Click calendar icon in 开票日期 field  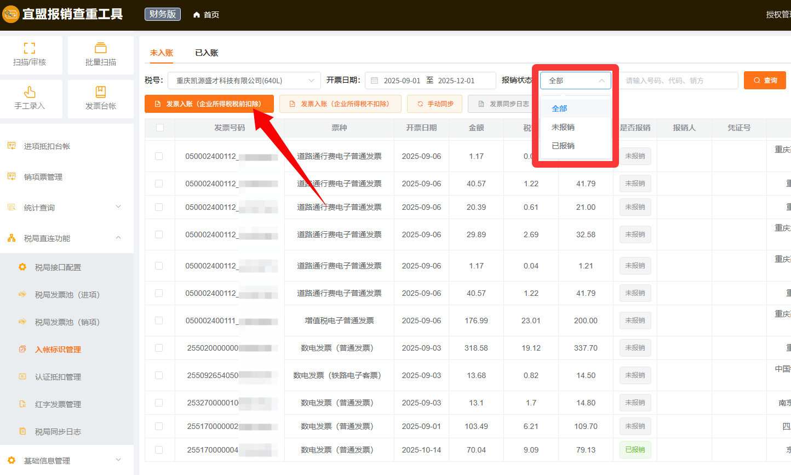375,81
